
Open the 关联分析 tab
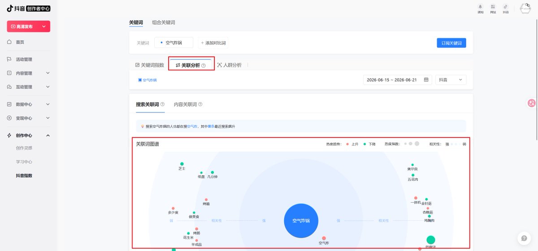pyautogui.click(x=191, y=65)
